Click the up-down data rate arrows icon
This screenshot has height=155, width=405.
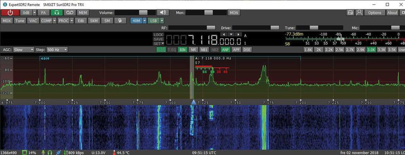pyautogui.click(x=66, y=153)
